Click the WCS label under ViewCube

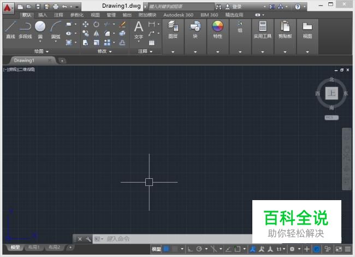(331, 118)
